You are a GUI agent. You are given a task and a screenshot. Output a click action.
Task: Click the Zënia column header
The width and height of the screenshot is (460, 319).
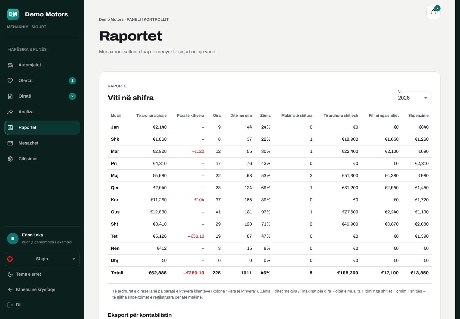[x=265, y=115]
